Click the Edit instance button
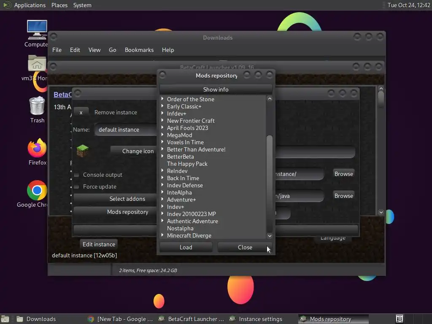This screenshot has height=324, width=432. [x=99, y=244]
